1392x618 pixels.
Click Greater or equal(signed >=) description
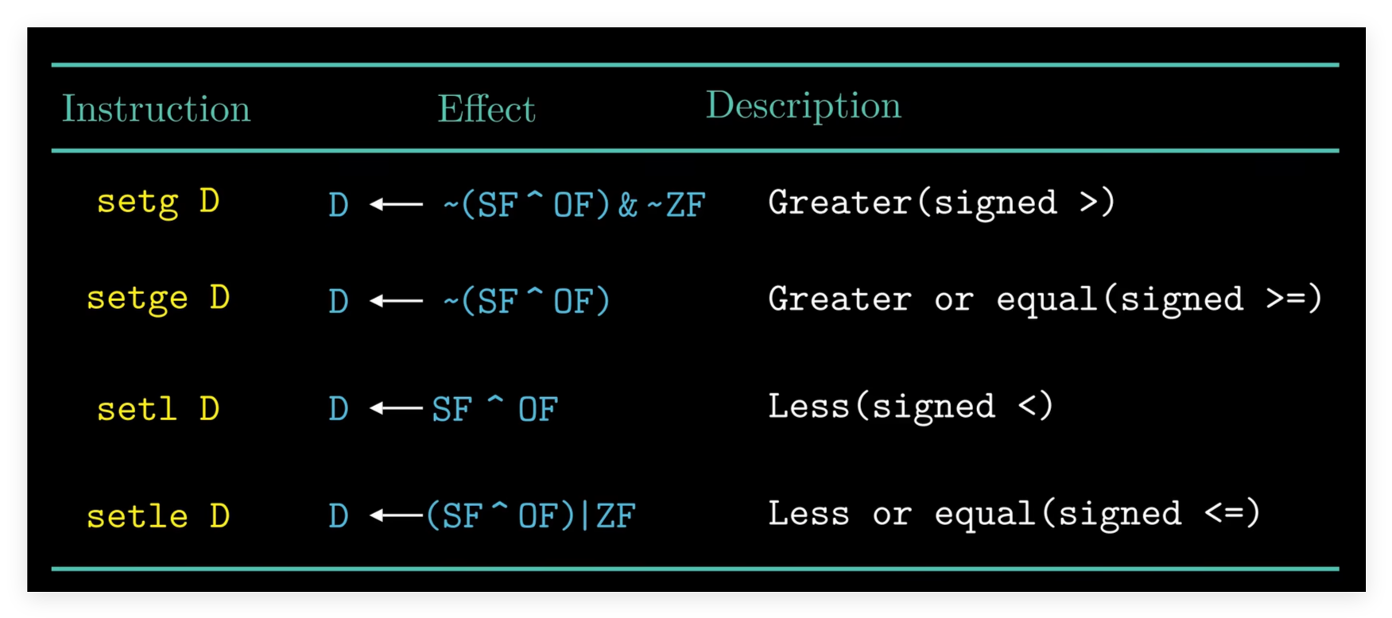1045,299
